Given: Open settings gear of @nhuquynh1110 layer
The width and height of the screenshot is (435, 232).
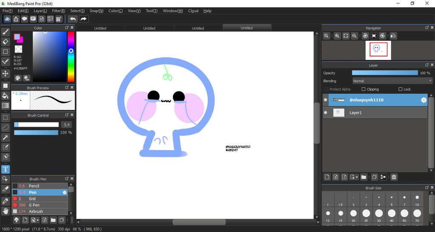Looking at the screenshot, I should click(424, 100).
